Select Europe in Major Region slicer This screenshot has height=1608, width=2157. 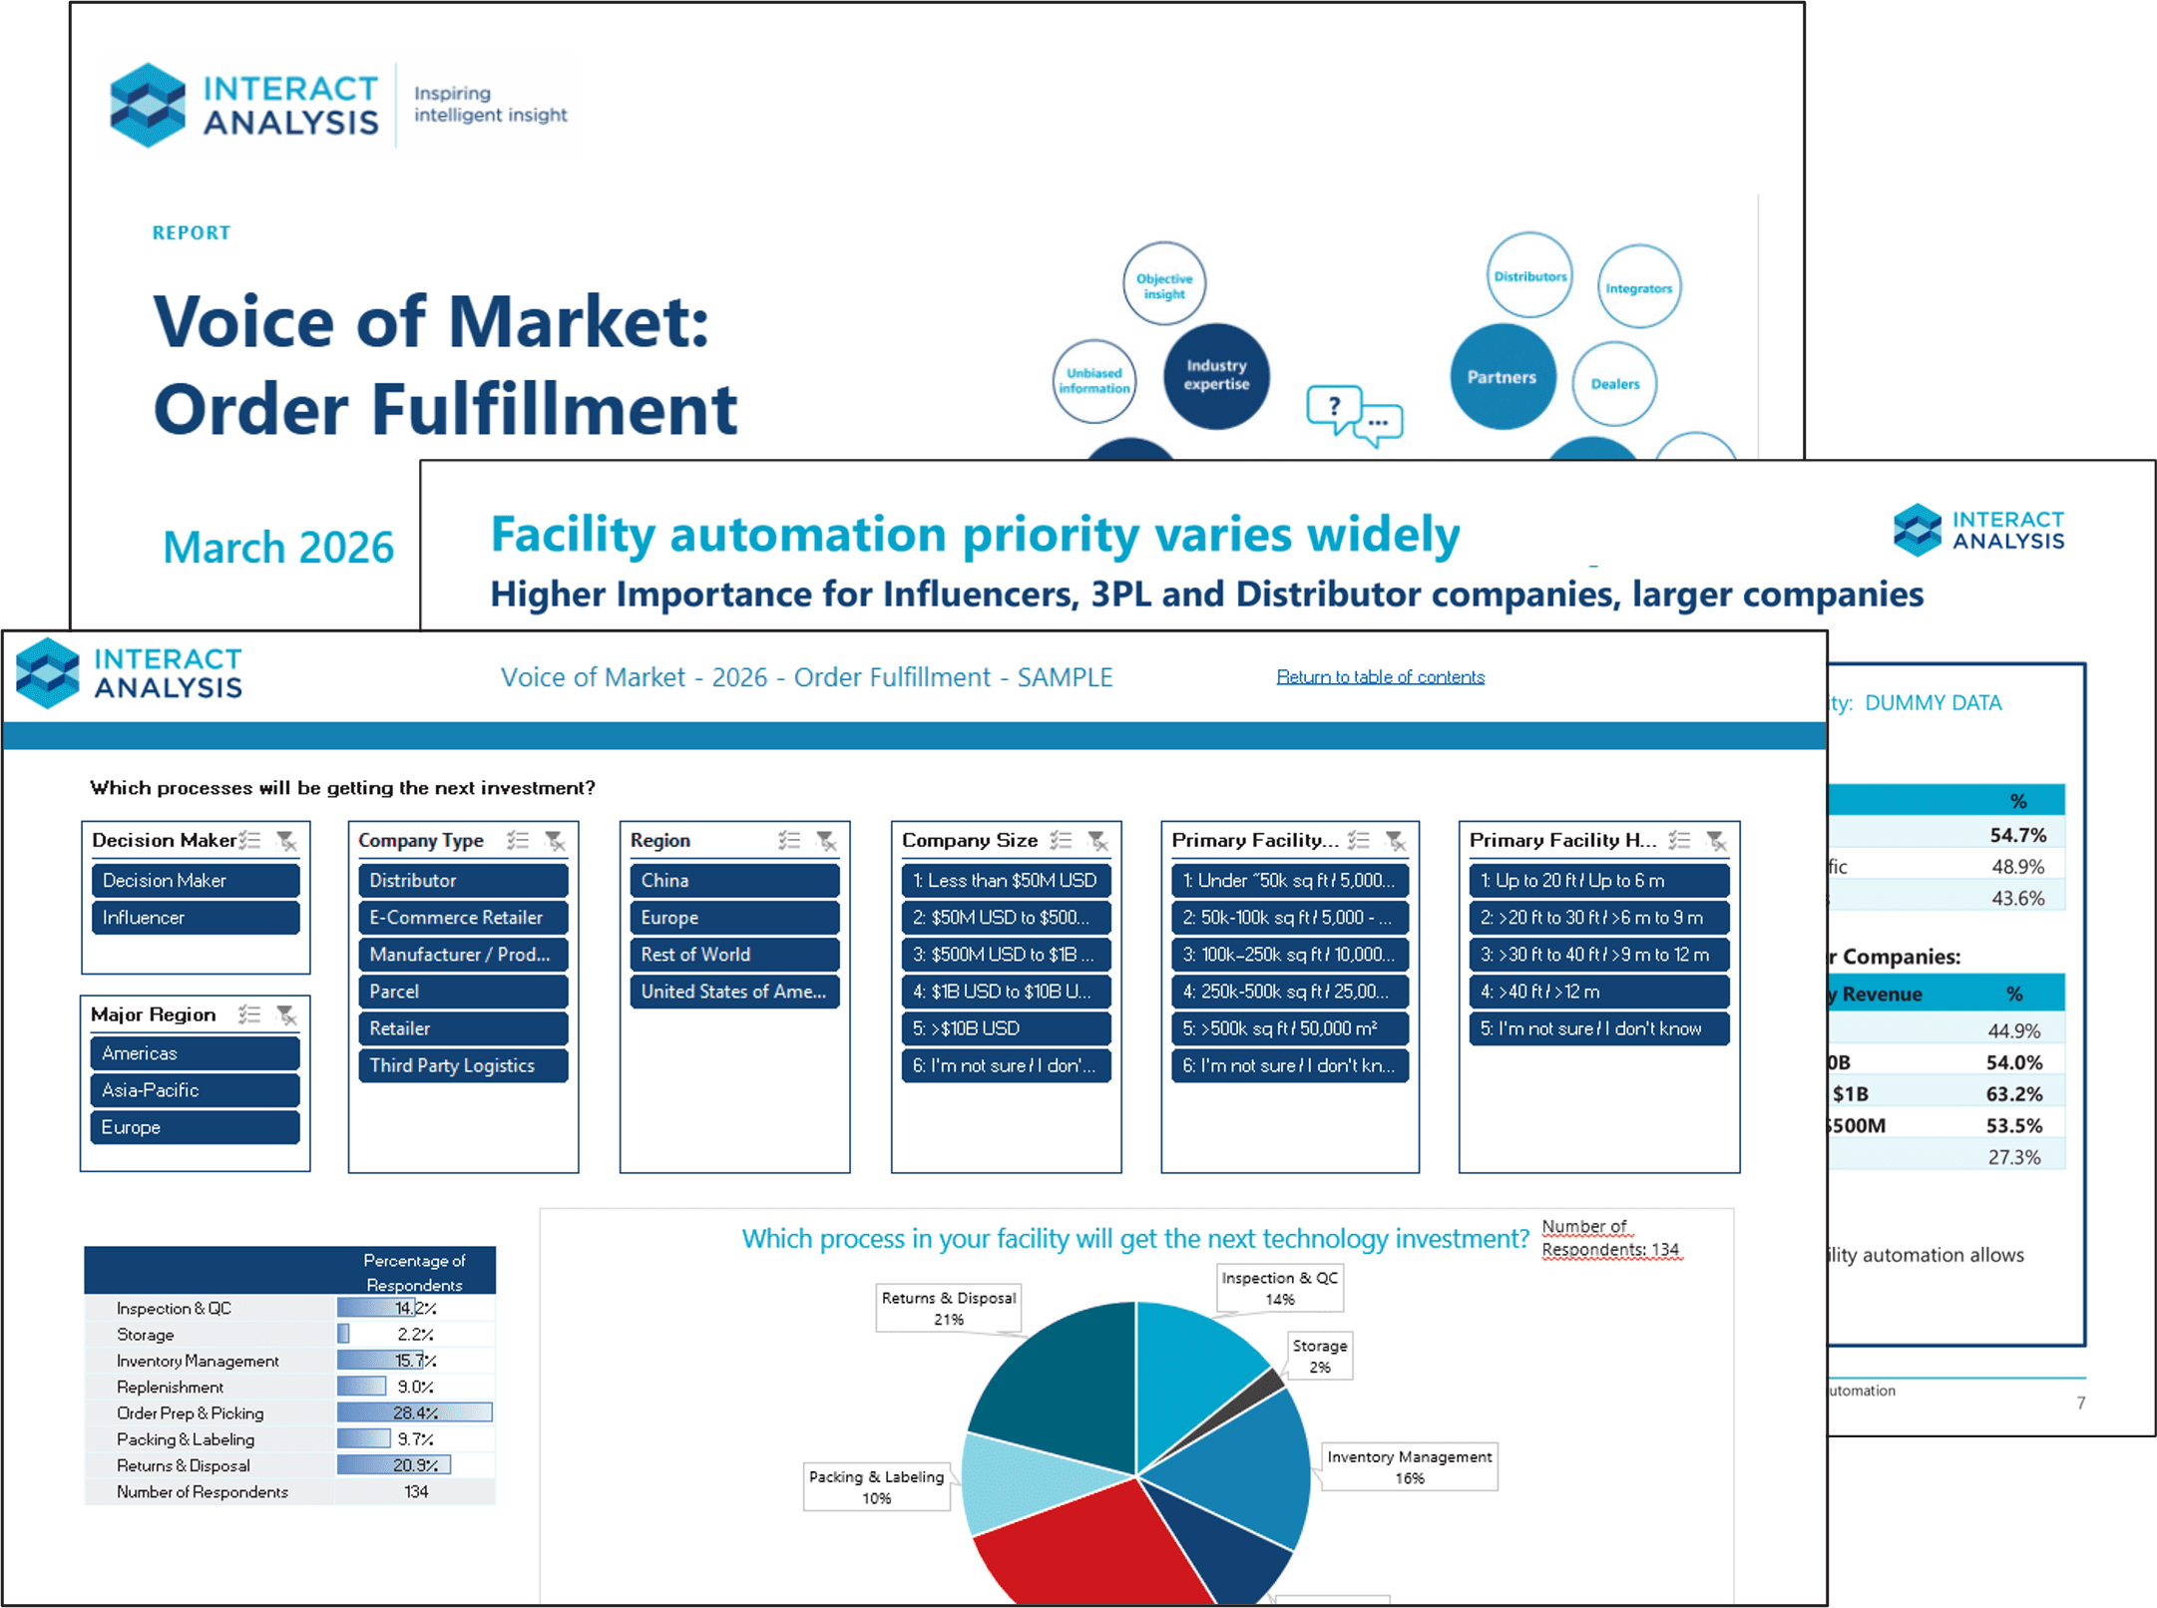[x=196, y=1127]
